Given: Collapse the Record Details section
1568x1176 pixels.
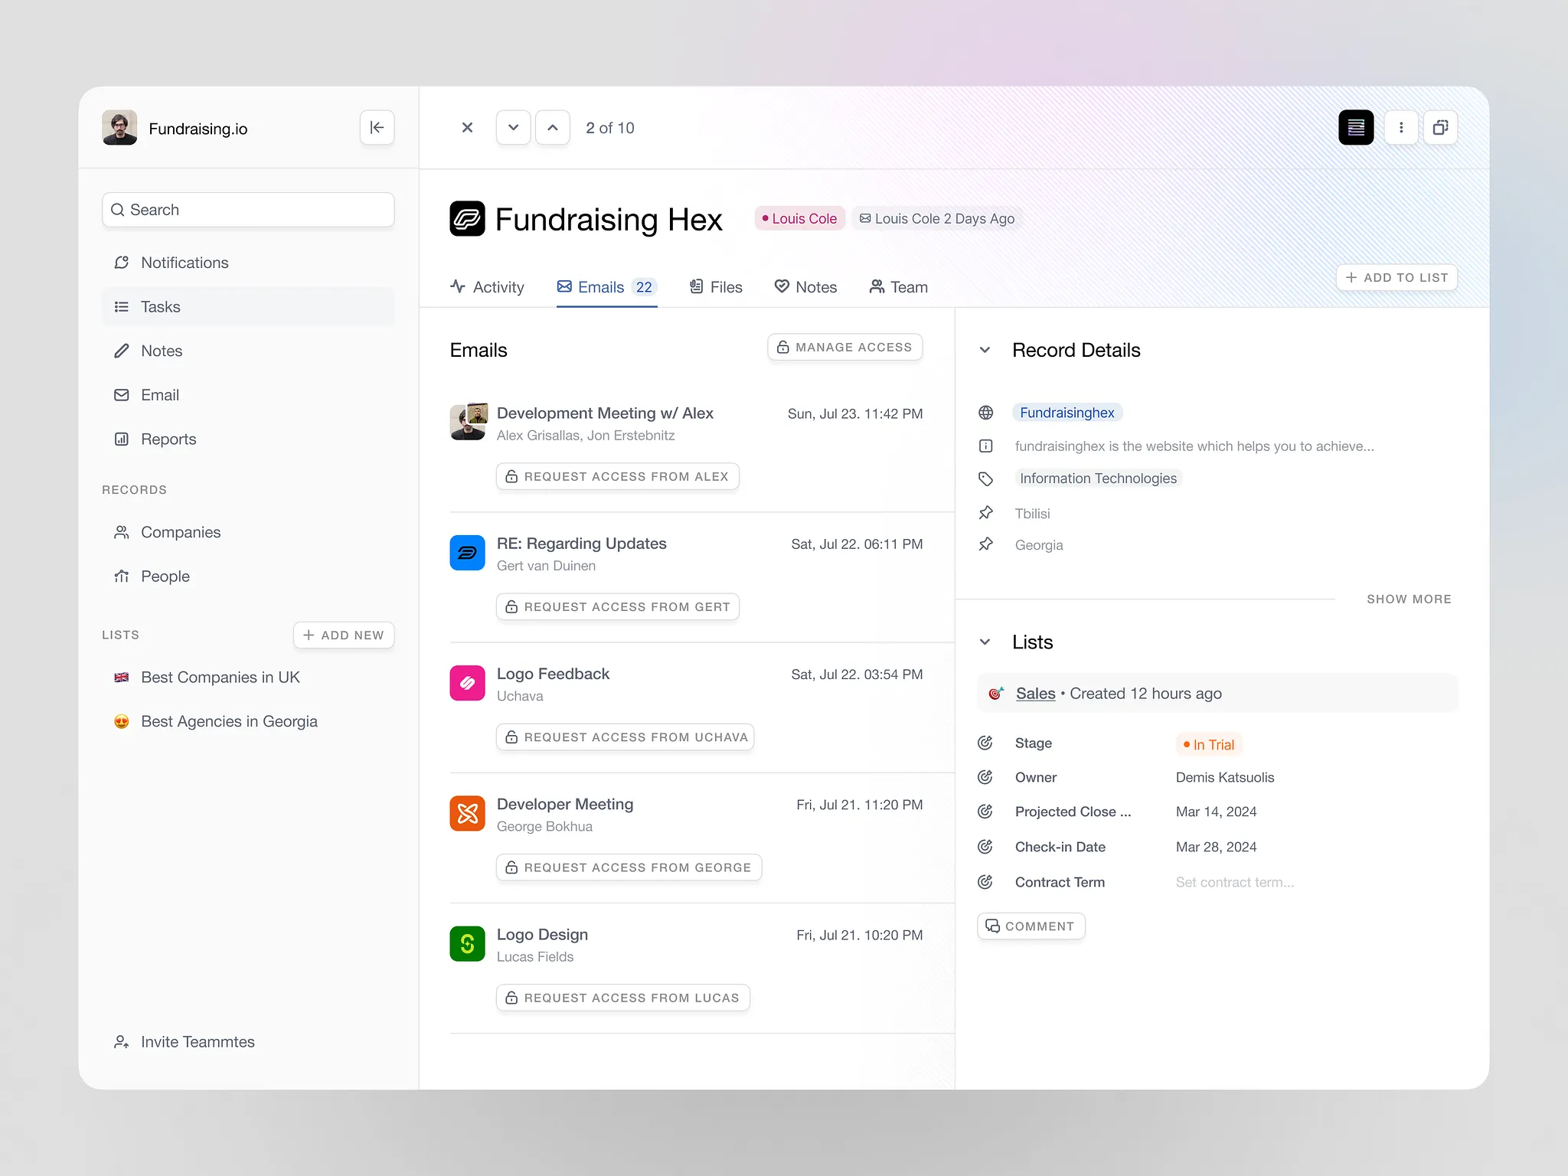Looking at the screenshot, I should pyautogui.click(x=985, y=350).
